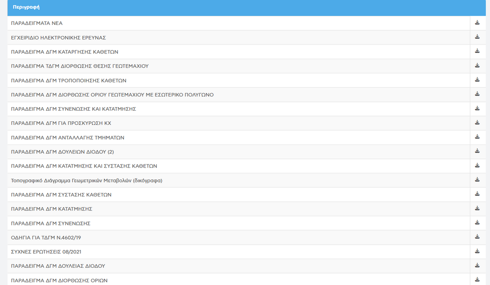Click ΠΑΡΑΔΕΙΓΜΑ ΔΓΜ ΔΟΥΛΕΙΑΣ ΔΙΟΔΟΥ row text

tap(58, 266)
